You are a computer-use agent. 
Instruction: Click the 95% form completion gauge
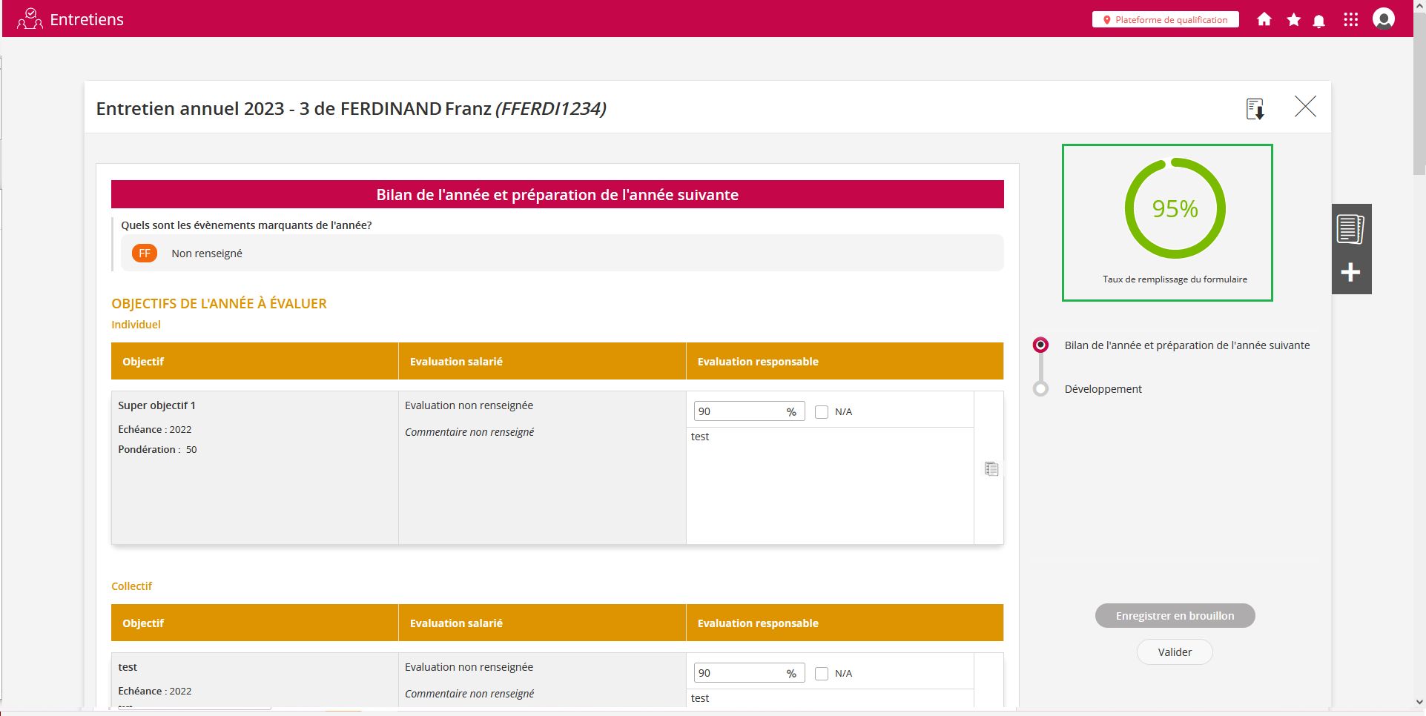pyautogui.click(x=1175, y=209)
